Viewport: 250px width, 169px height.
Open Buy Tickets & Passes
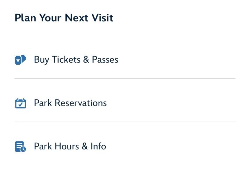[x=76, y=60]
